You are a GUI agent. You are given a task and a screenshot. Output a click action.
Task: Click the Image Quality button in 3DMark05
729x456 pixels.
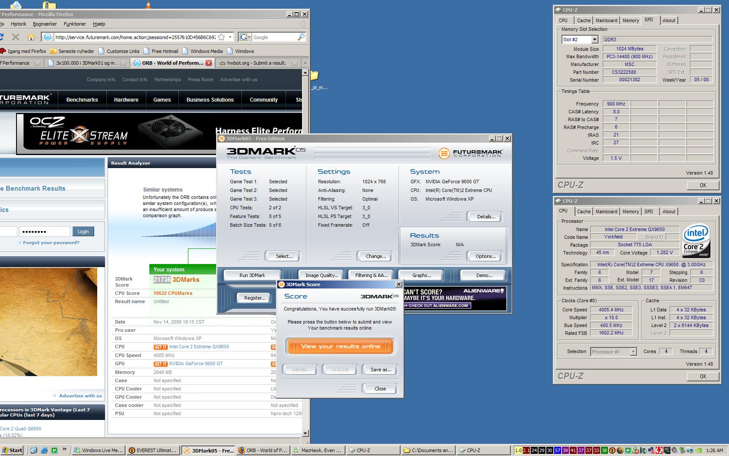[322, 275]
